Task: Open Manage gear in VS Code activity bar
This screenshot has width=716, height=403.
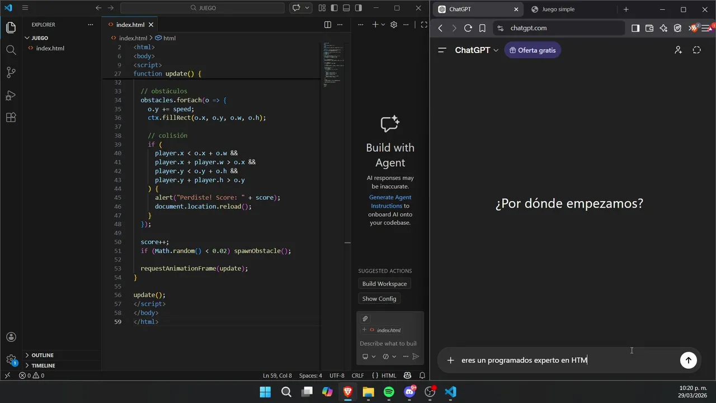Action: (x=11, y=359)
